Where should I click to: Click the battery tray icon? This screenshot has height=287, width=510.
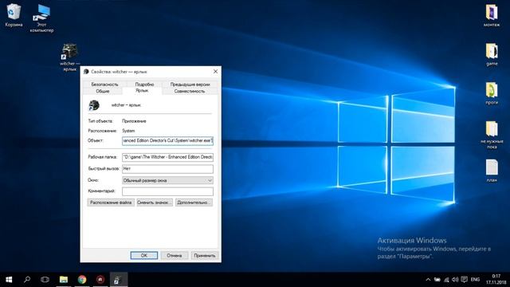(x=437, y=280)
